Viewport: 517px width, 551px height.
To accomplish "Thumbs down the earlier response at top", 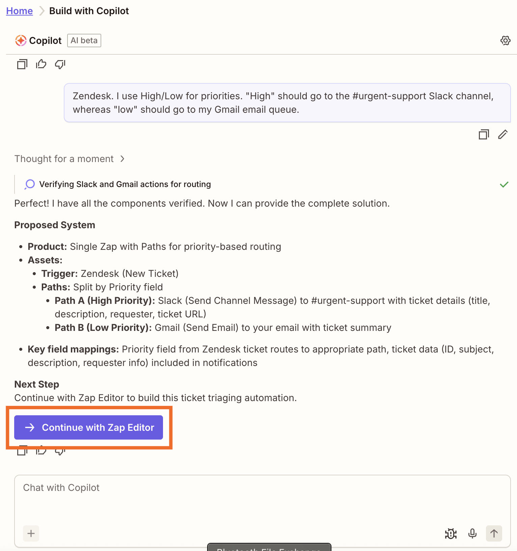I will 60,64.
